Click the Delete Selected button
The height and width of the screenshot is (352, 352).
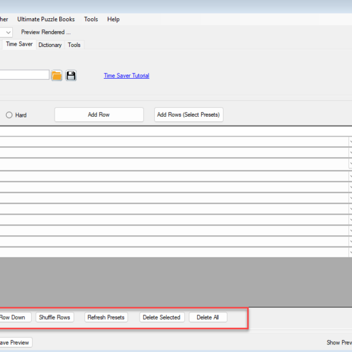point(161,317)
